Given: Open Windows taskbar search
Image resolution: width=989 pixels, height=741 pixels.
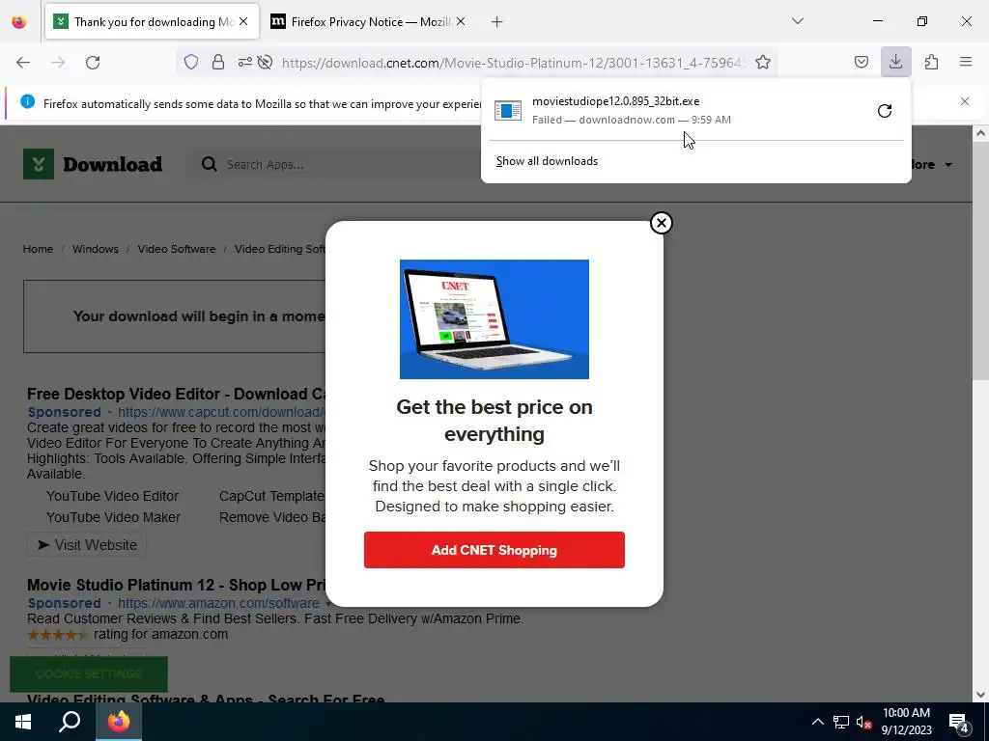Looking at the screenshot, I should (x=70, y=722).
